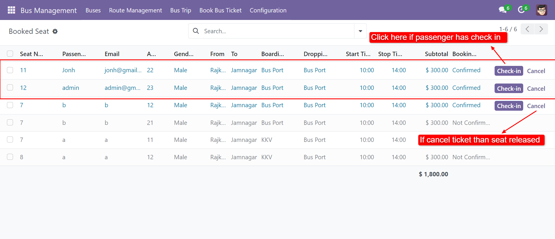The height and width of the screenshot is (239, 555).
Task: Toggle the search options dropdown arrow
Action: (x=360, y=31)
